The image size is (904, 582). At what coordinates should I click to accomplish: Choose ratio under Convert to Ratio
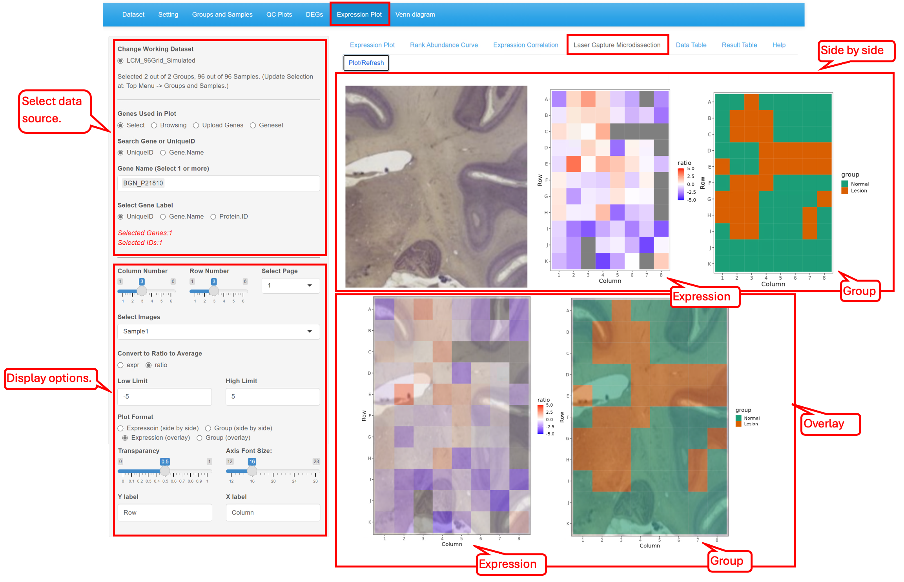(149, 365)
